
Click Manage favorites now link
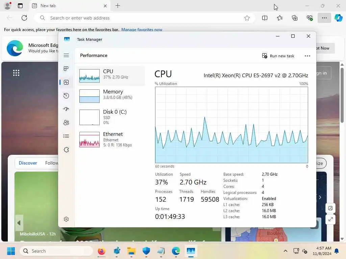[142, 30]
